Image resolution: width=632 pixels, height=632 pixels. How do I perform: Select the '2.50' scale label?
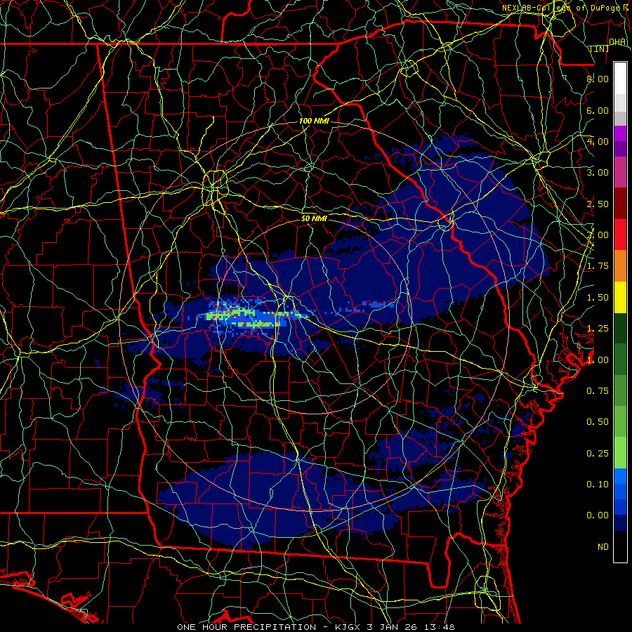click(x=598, y=204)
